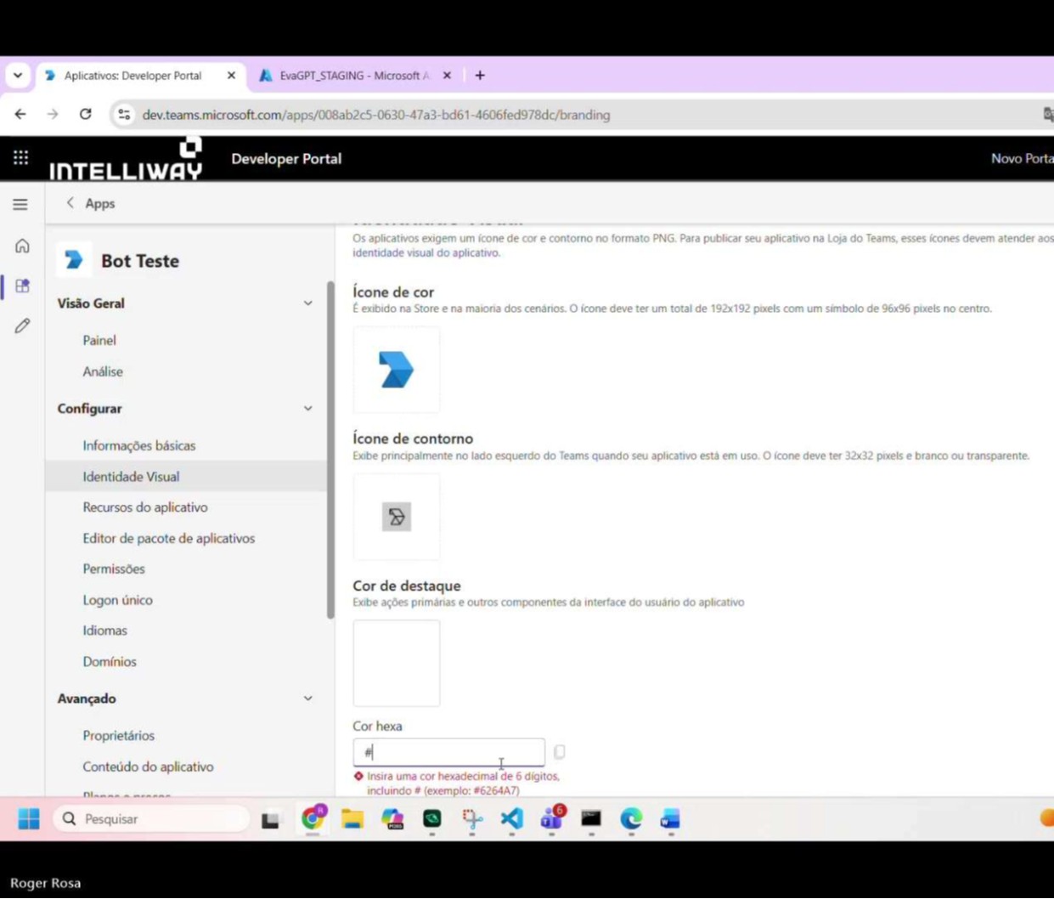The height and width of the screenshot is (899, 1054).
Task: Click the accent color preview swatch
Action: coord(397,663)
